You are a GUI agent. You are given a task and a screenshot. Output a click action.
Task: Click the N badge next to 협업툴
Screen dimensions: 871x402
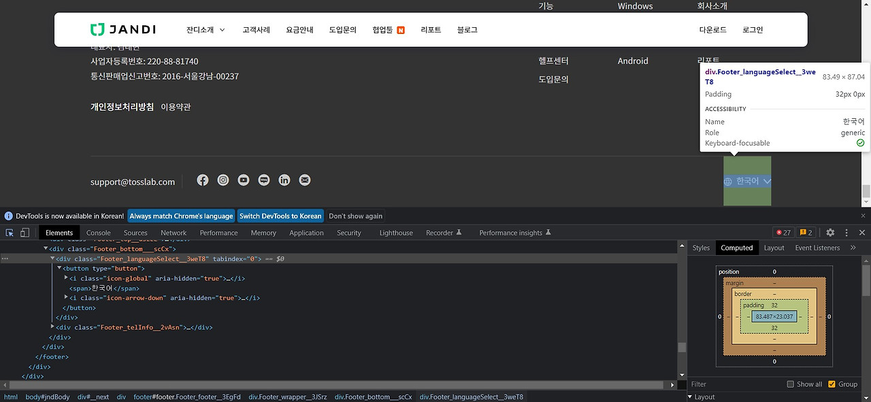[401, 30]
